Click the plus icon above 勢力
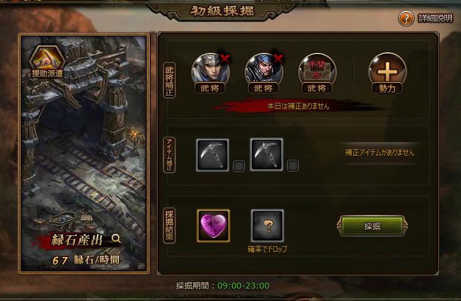461x301 pixels. point(387,70)
